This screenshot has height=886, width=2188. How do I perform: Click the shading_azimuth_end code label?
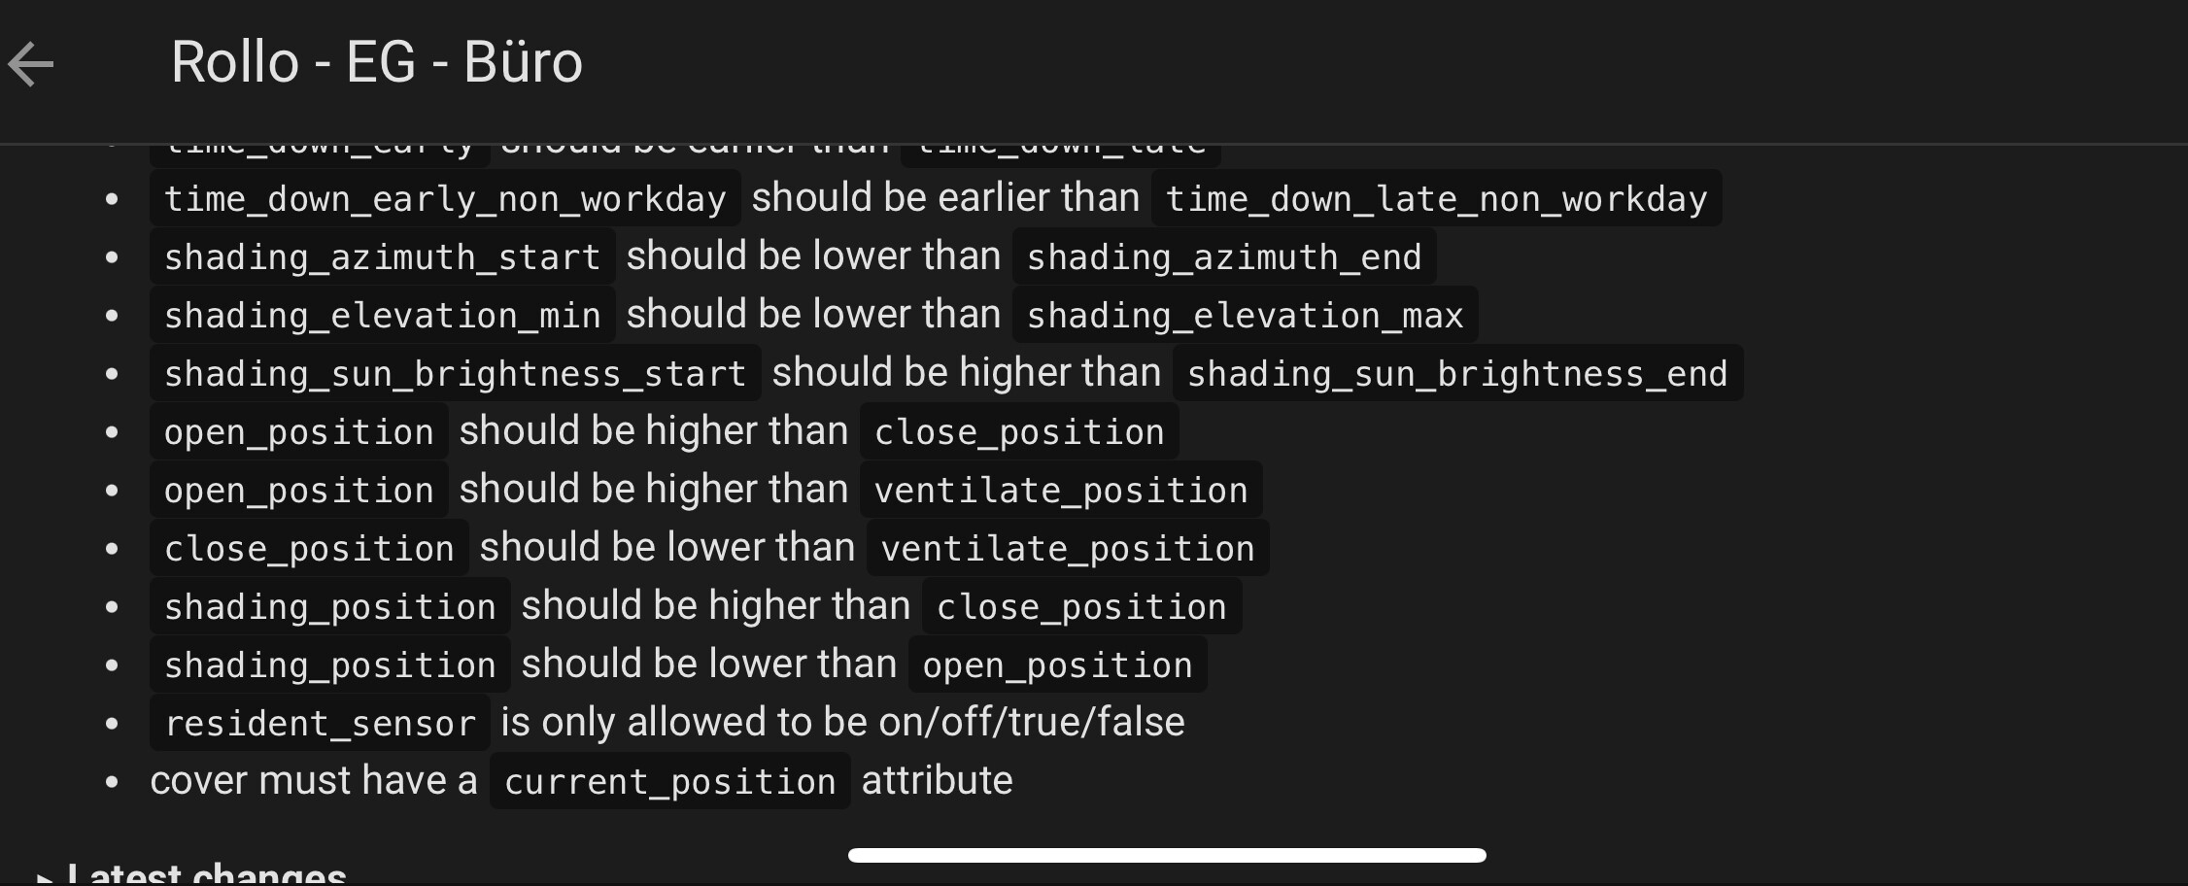[1223, 257]
